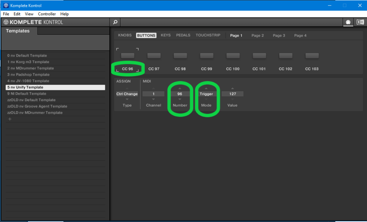Screen dimensions: 367x222
Task: Switch to the PEDALS tab
Action: point(183,35)
